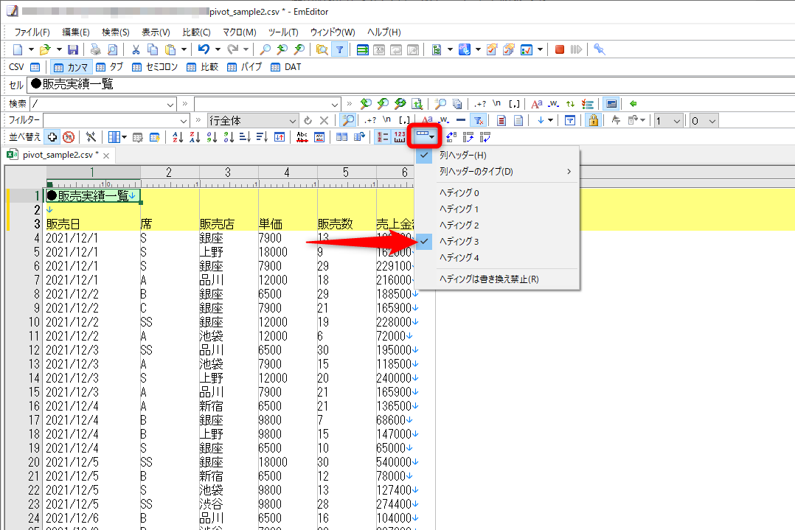Undo the last edit with the undo arrow icon
795x530 pixels.
pos(203,49)
